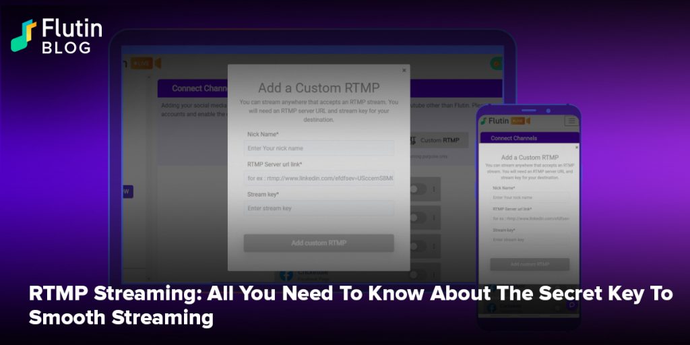
Task: Toggle the Facebook Page channel switch on laptop
Action: pos(418,274)
